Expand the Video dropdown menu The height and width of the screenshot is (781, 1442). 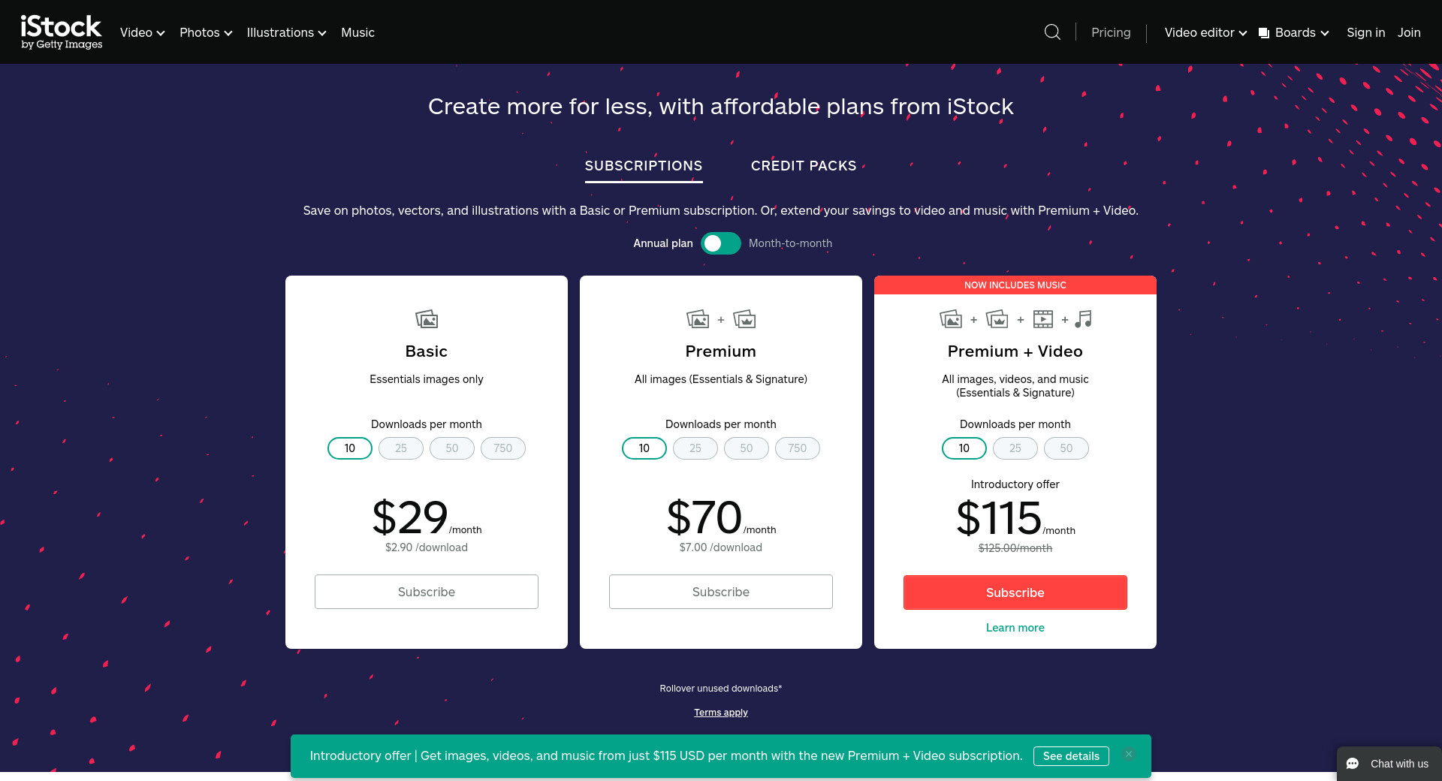point(142,32)
